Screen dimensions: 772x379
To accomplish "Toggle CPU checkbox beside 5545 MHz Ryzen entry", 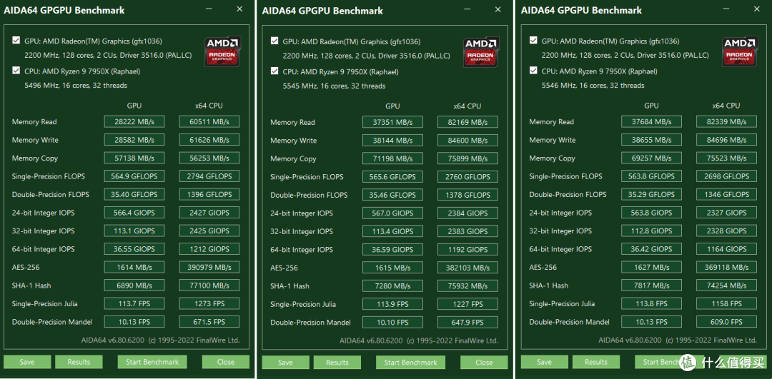I will coord(274,71).
